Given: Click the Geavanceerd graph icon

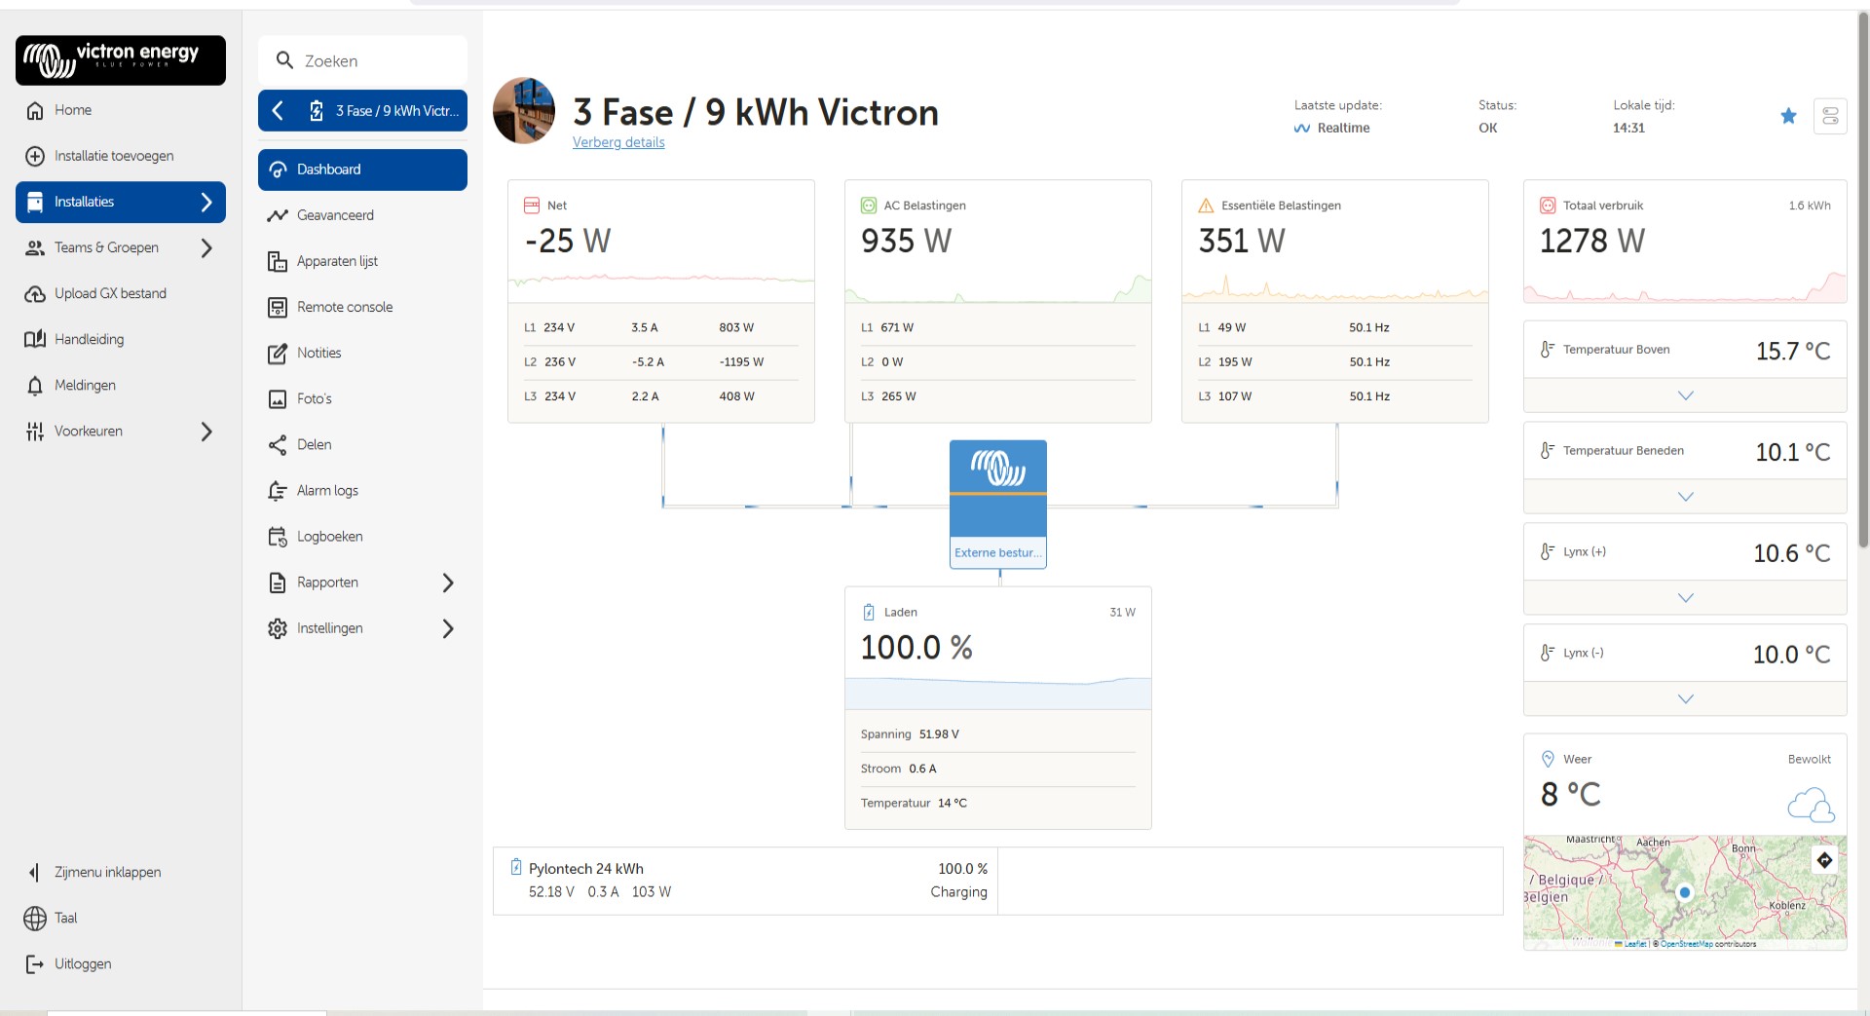Looking at the screenshot, I should (x=278, y=215).
